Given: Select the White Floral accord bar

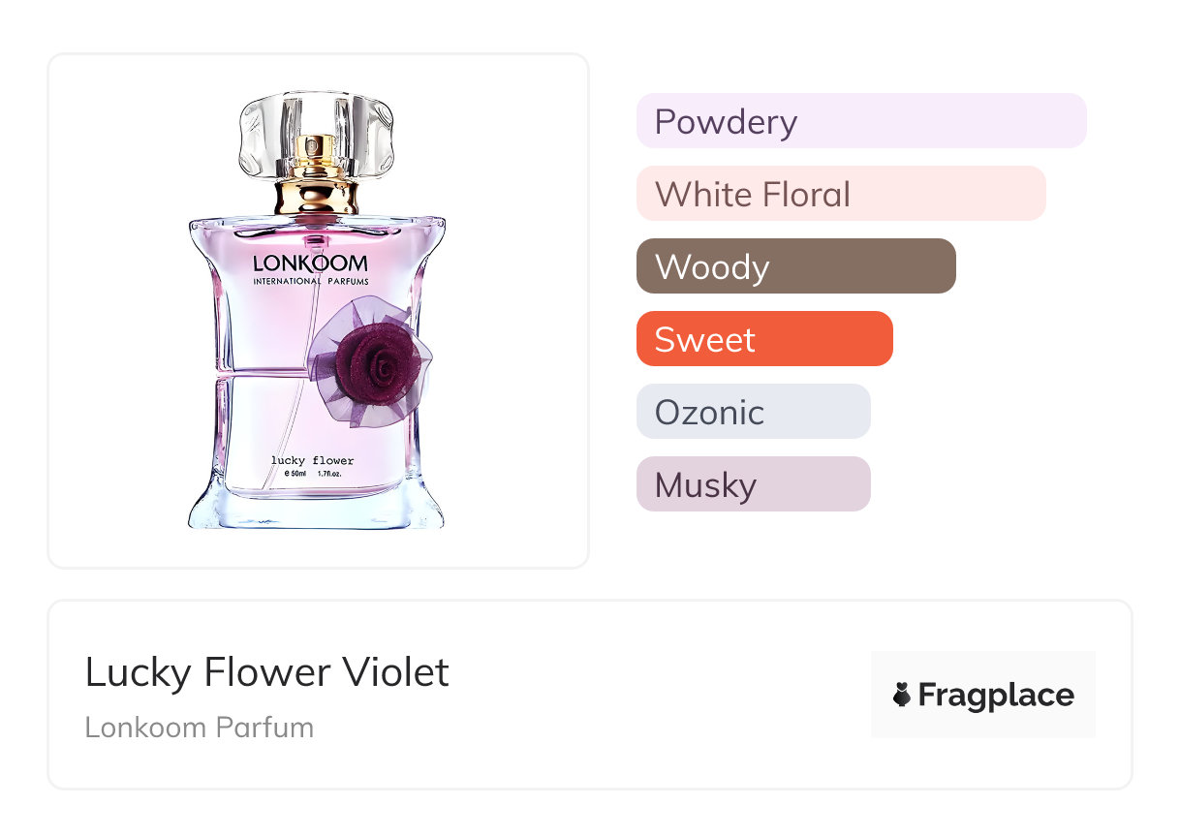Looking at the screenshot, I should pyautogui.click(x=840, y=194).
